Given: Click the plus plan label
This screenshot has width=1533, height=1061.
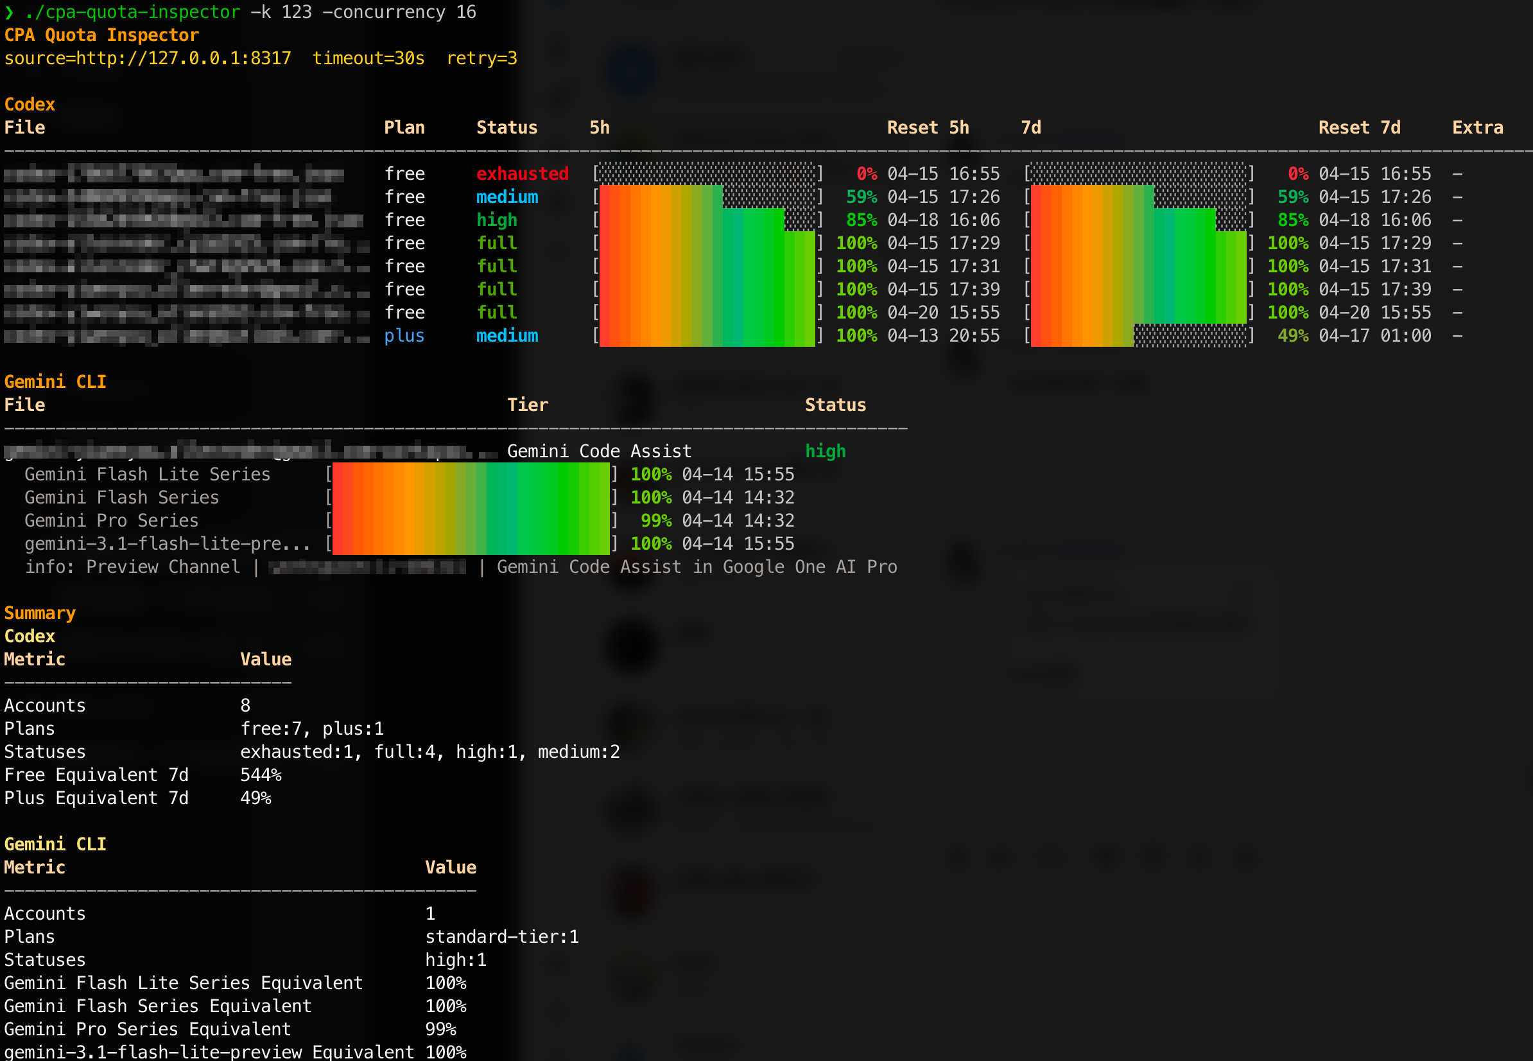Looking at the screenshot, I should pyautogui.click(x=404, y=336).
